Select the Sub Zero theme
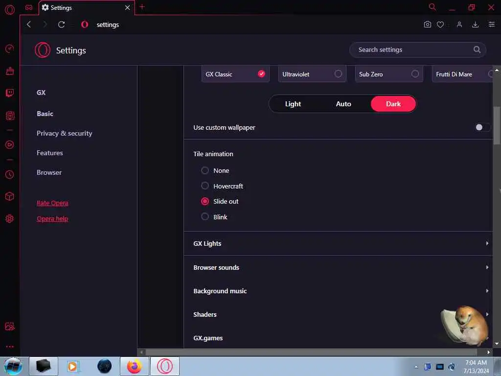Viewport: 501px width, 376px height. tap(389, 74)
